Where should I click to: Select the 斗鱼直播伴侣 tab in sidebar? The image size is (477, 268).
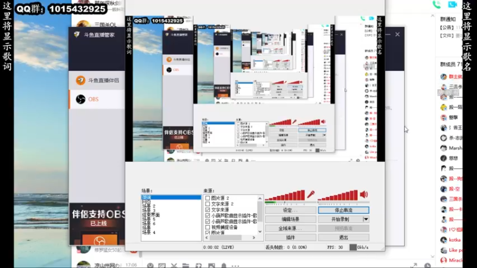pos(97,80)
